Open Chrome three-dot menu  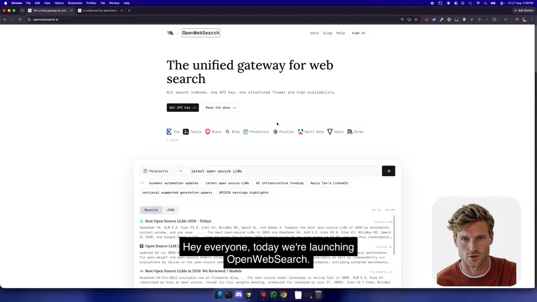tap(532, 20)
